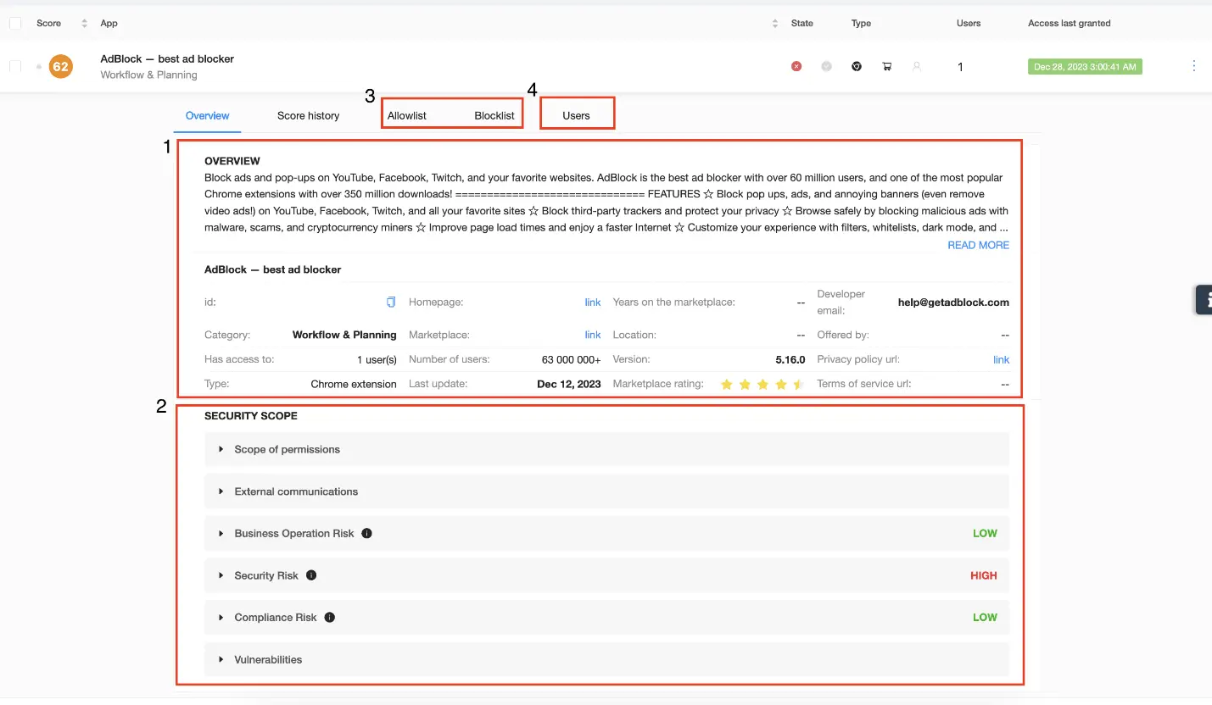
Task: Click READ MORE in the overview
Action: pyautogui.click(x=978, y=245)
